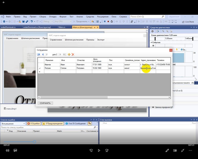198x159 pixels.
Task: Move to the previous record in Сотрудники
Action: 43,54
